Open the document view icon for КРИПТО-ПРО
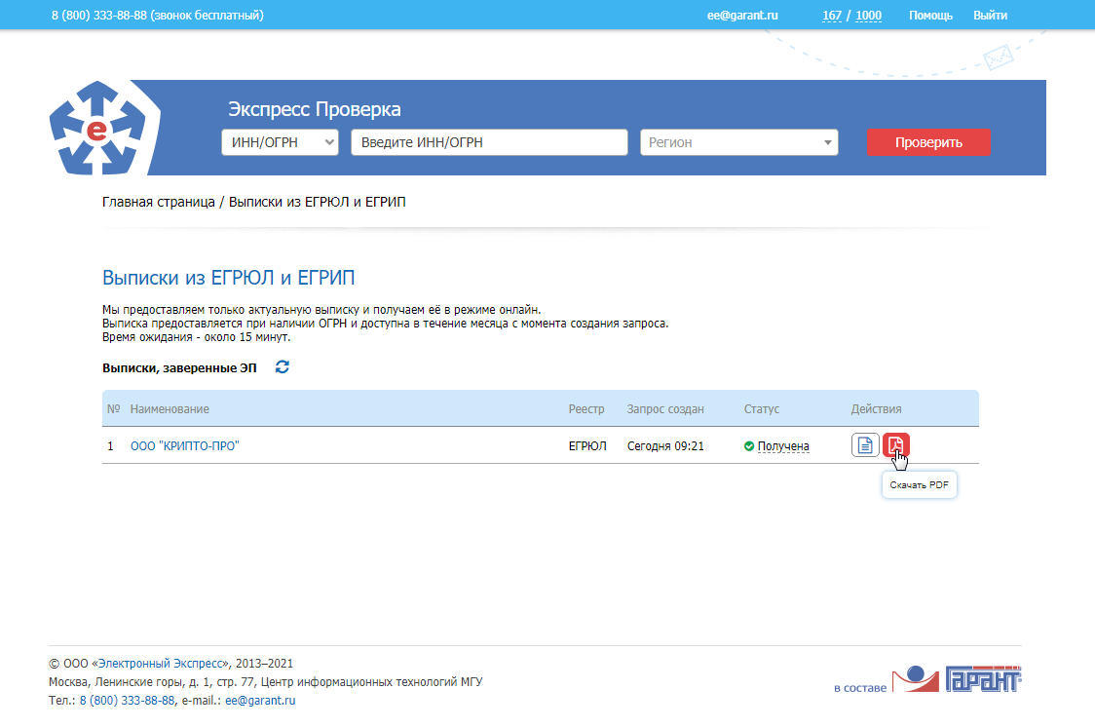The height and width of the screenshot is (728, 1095). pos(865,445)
